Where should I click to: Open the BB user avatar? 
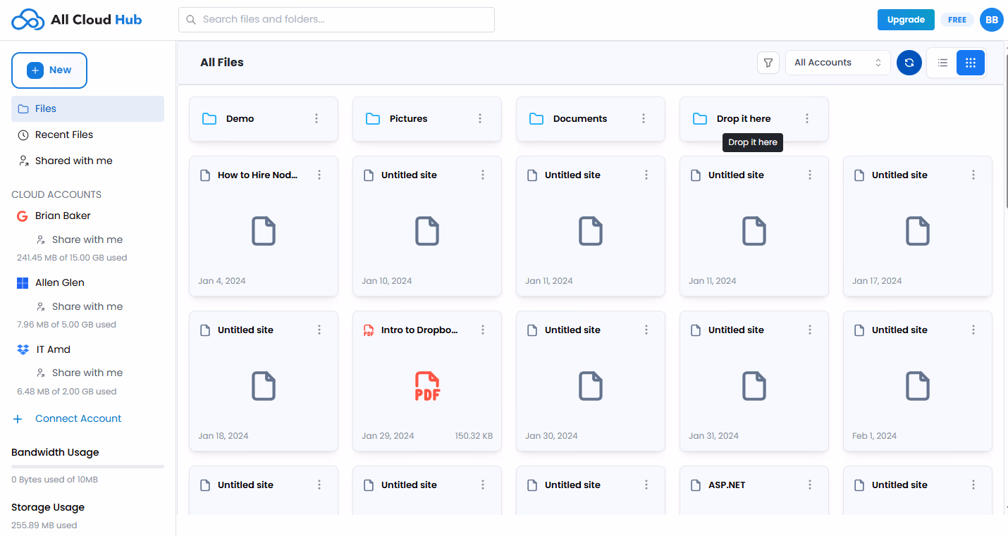pyautogui.click(x=991, y=20)
